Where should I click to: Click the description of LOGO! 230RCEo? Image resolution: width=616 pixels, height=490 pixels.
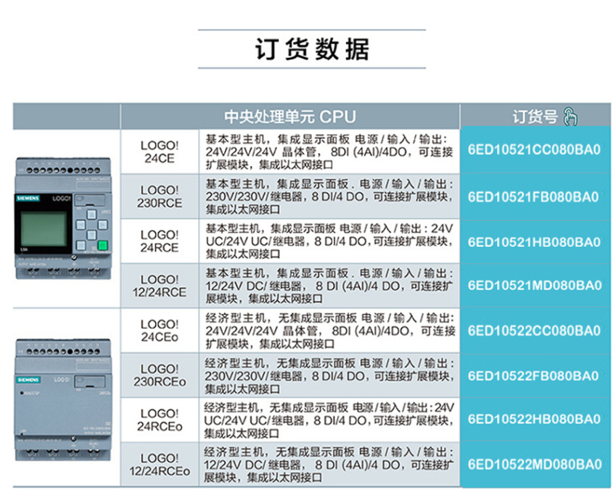(329, 375)
